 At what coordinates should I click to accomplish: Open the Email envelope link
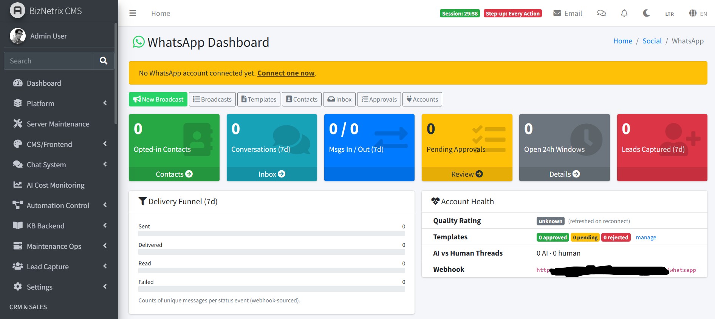[567, 13]
